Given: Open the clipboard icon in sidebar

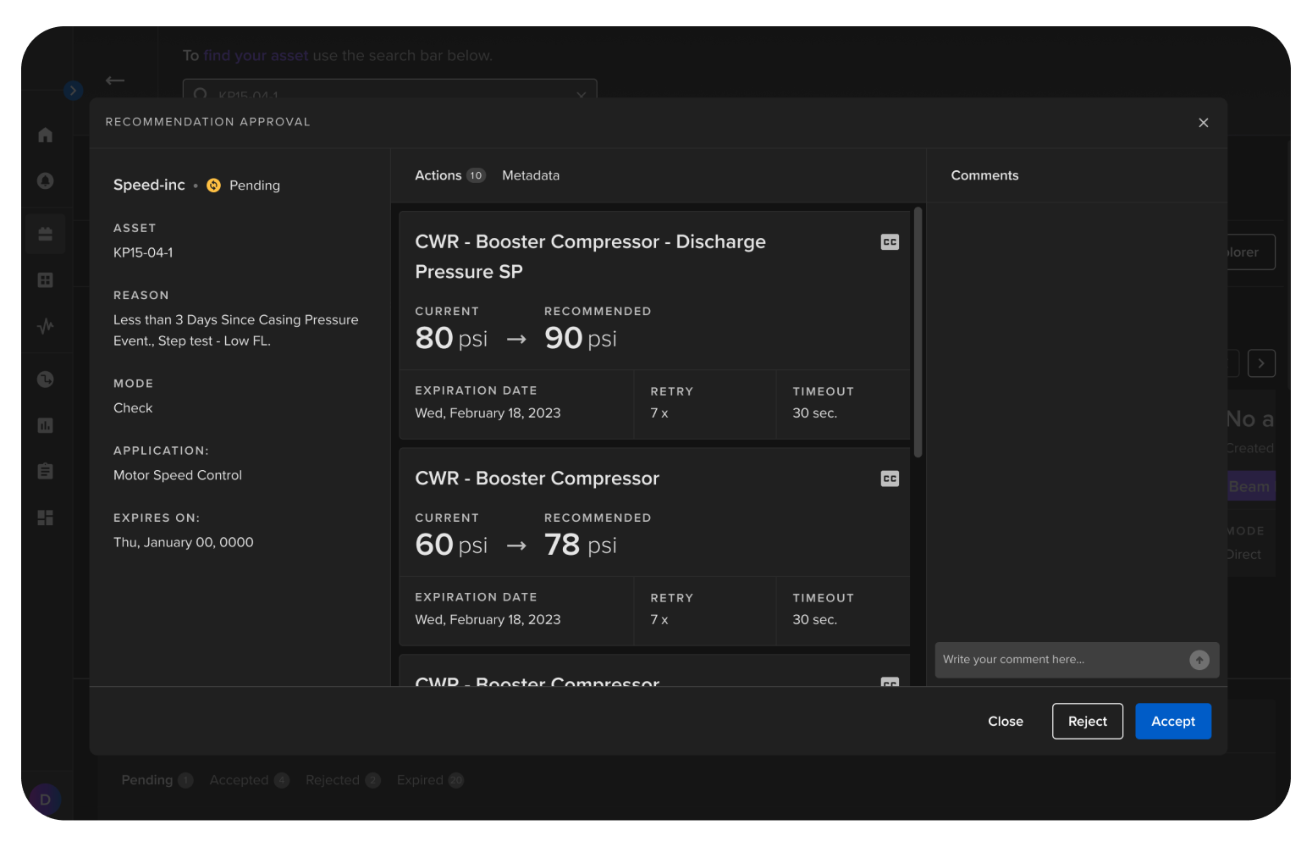Looking at the screenshot, I should click(46, 471).
